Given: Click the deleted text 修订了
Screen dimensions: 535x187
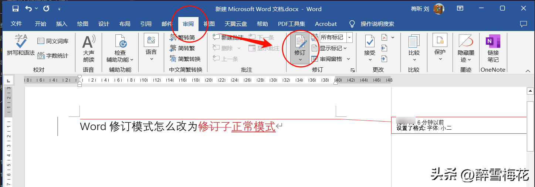Looking at the screenshot, I should pos(215,127).
